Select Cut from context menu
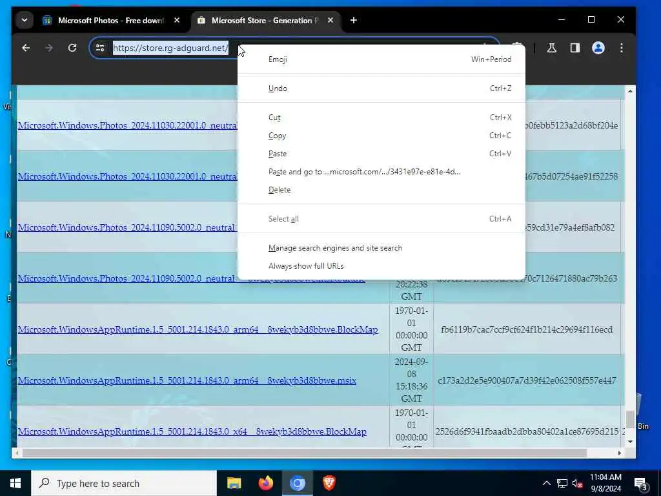Image resolution: width=661 pixels, height=496 pixels. click(x=381, y=118)
